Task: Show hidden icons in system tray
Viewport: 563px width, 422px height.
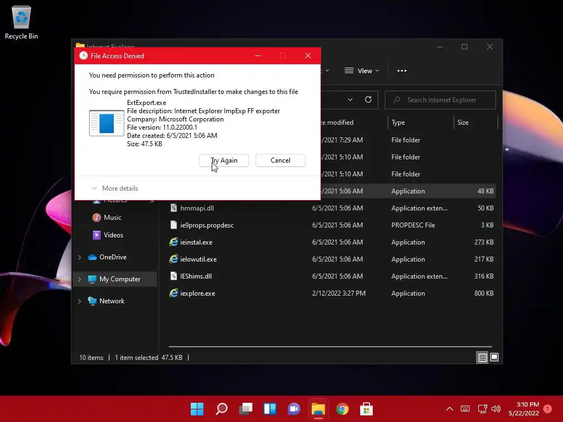Action: point(450,409)
